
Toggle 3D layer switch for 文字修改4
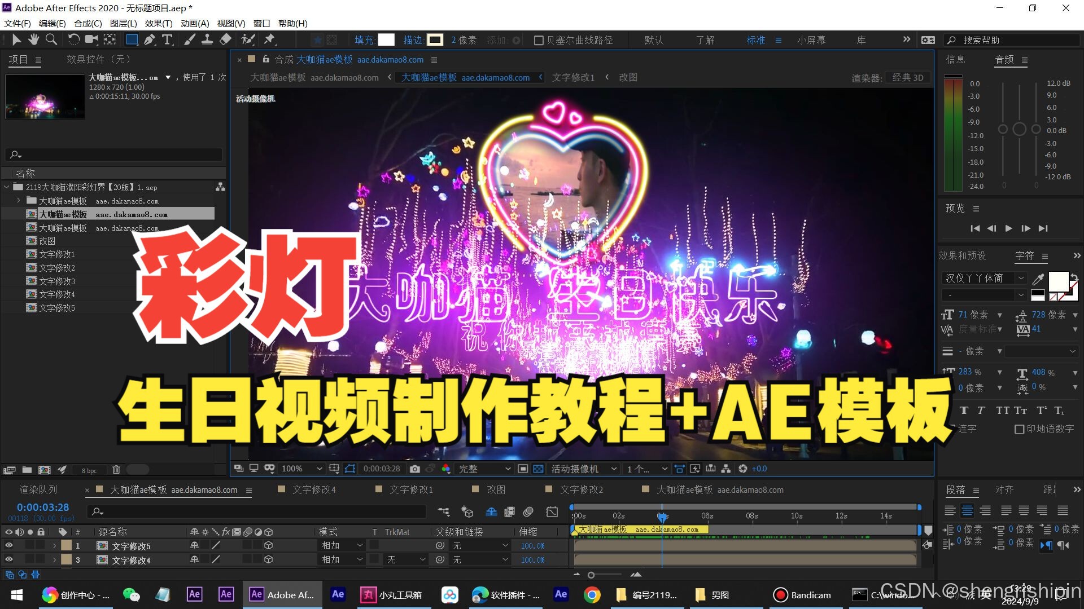(x=269, y=559)
